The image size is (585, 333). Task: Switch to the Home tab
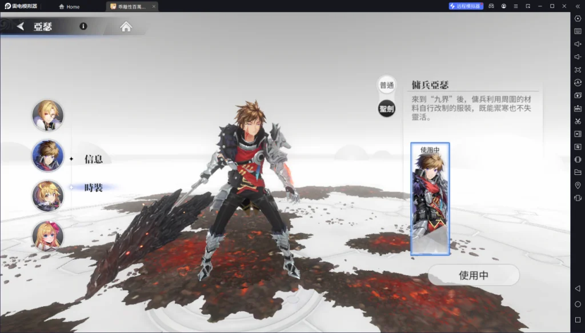point(69,6)
